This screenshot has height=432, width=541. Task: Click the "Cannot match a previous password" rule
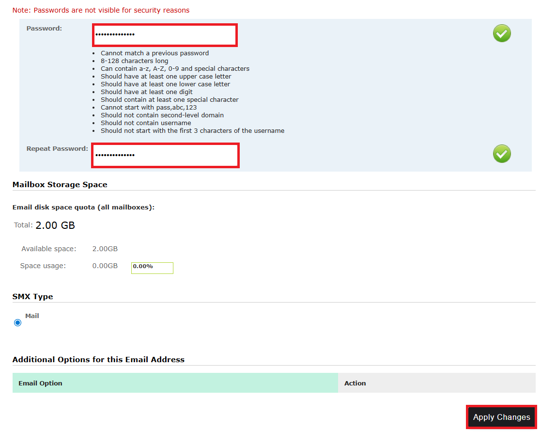click(155, 53)
